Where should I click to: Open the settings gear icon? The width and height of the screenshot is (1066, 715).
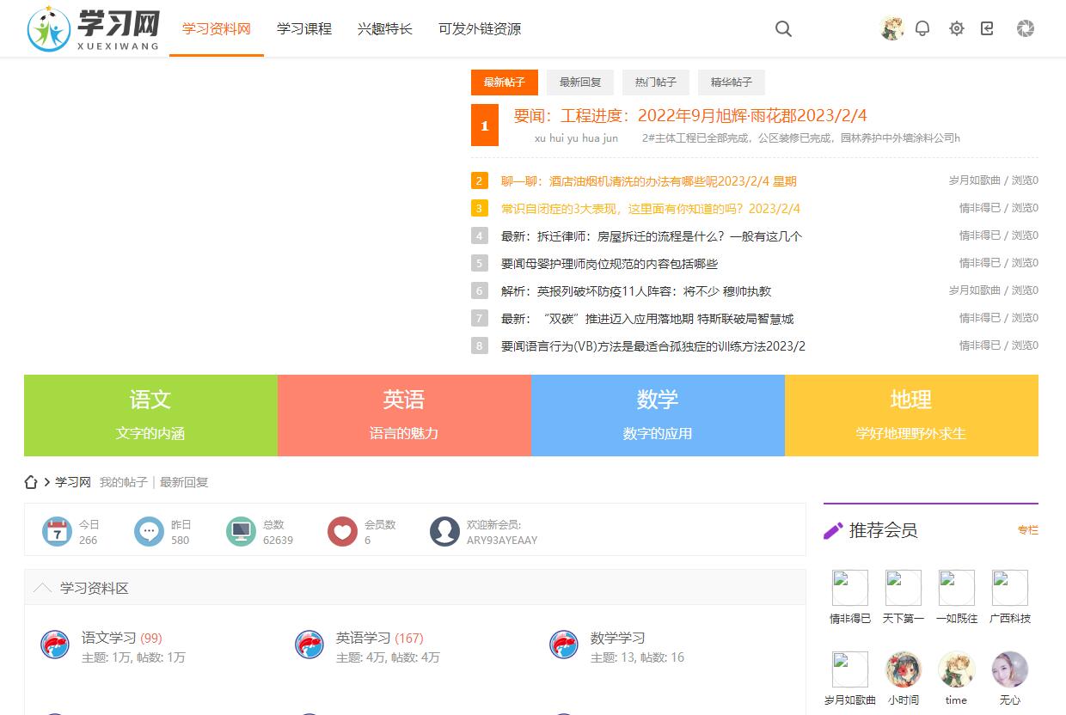(x=957, y=28)
